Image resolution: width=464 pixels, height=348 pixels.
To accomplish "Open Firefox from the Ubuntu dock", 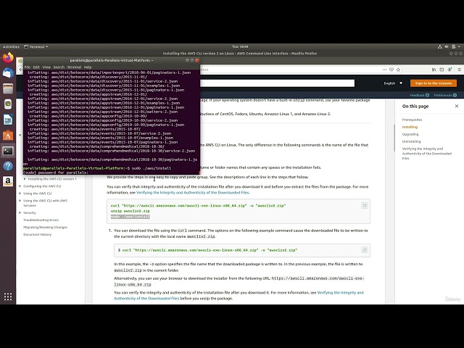I will (x=8, y=57).
